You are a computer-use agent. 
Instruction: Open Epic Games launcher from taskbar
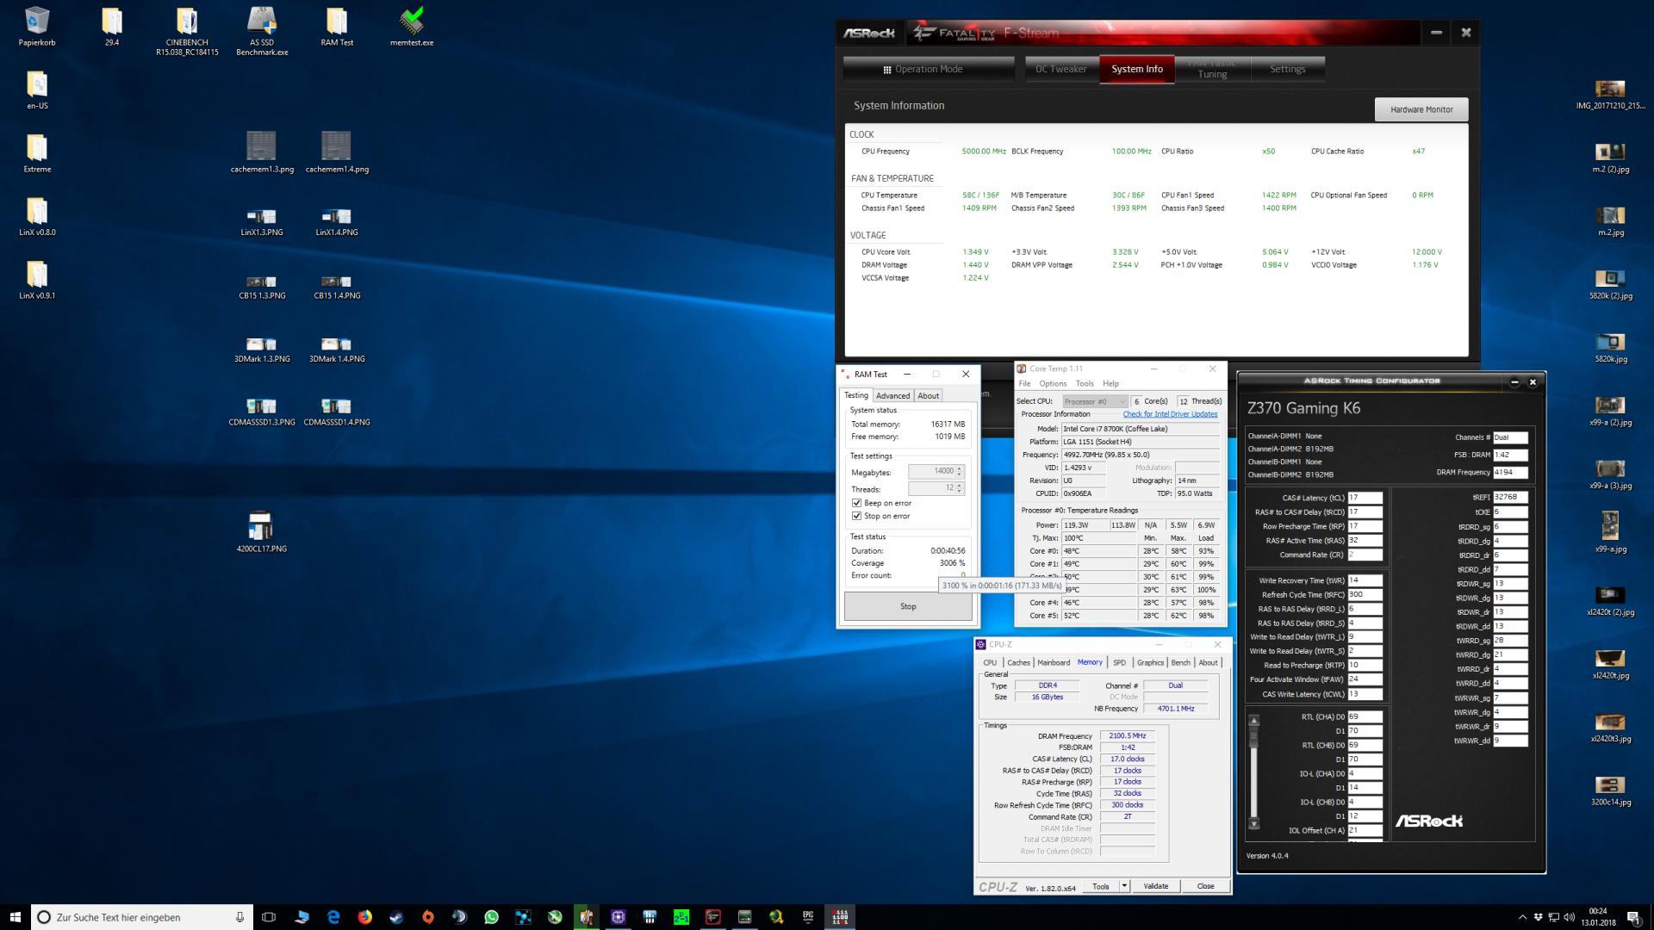(808, 917)
